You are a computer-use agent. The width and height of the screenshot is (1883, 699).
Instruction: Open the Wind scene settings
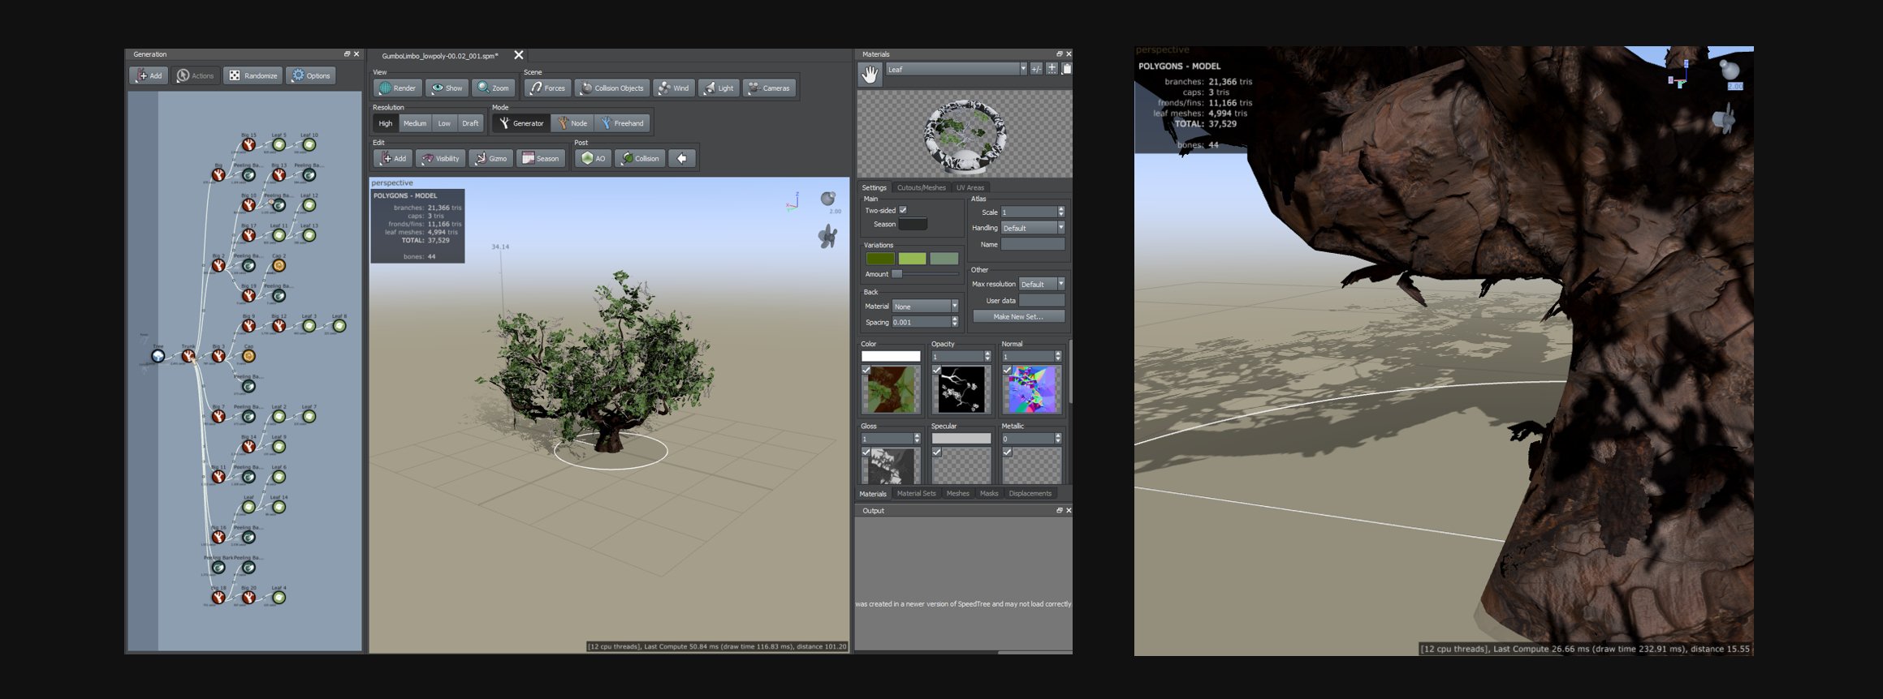pyautogui.click(x=674, y=88)
